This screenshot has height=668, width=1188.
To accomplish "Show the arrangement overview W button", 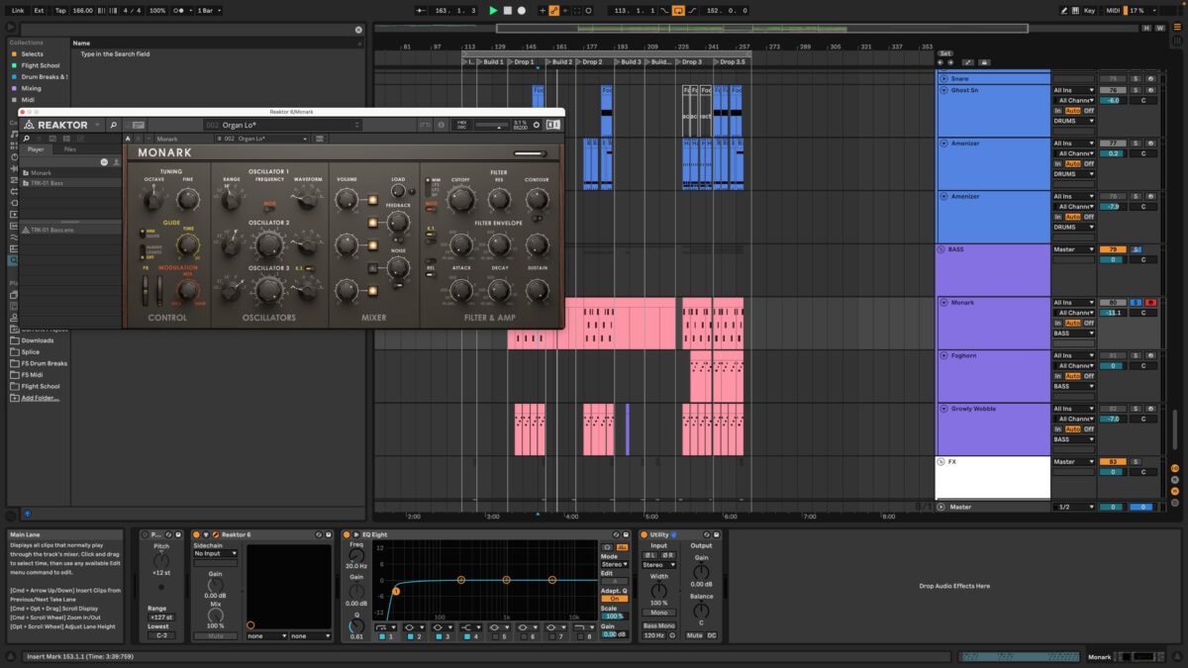I will pos(1160,28).
